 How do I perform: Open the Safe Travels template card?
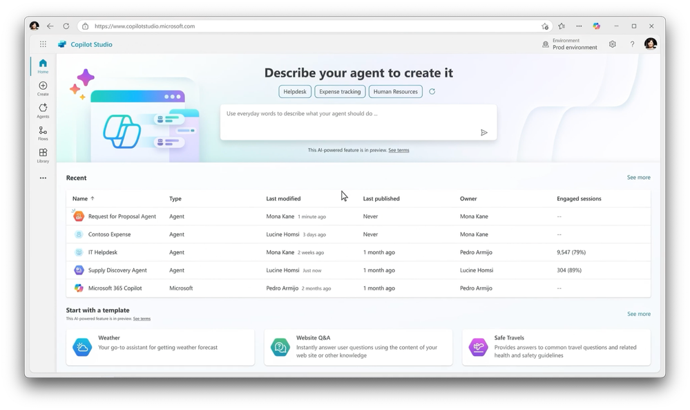(x=556, y=347)
